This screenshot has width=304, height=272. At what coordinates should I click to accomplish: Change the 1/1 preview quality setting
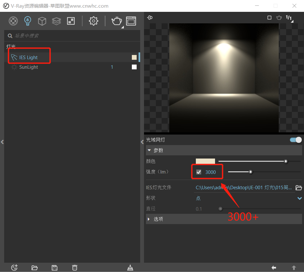point(289,18)
